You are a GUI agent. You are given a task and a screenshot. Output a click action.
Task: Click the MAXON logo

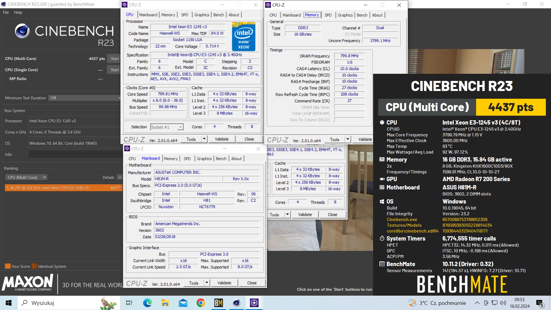28,283
